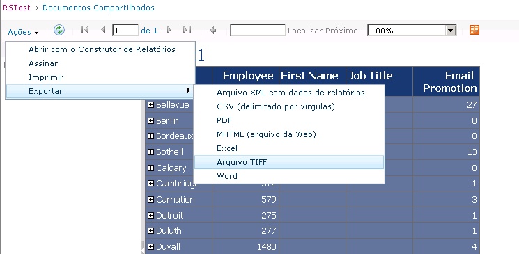The height and width of the screenshot is (254, 519).
Task: Expand the Carnation row
Action: (x=150, y=200)
